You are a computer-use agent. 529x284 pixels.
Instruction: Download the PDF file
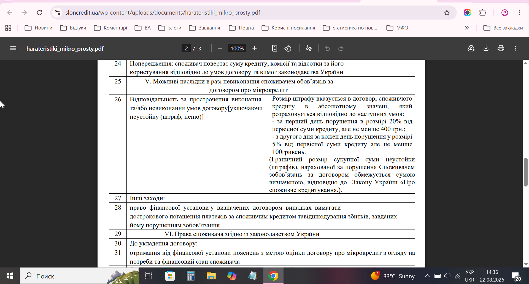coord(486,48)
